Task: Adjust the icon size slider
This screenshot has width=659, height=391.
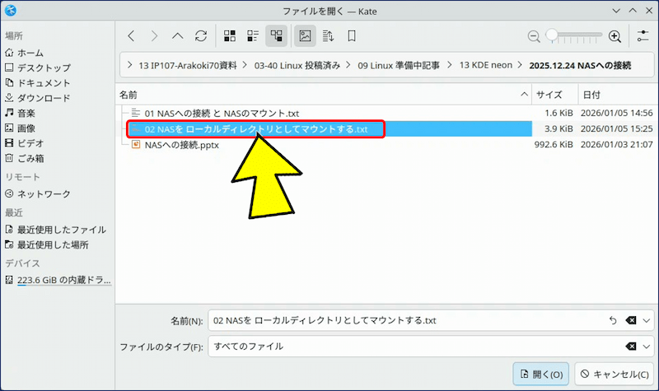Action: tap(573, 36)
